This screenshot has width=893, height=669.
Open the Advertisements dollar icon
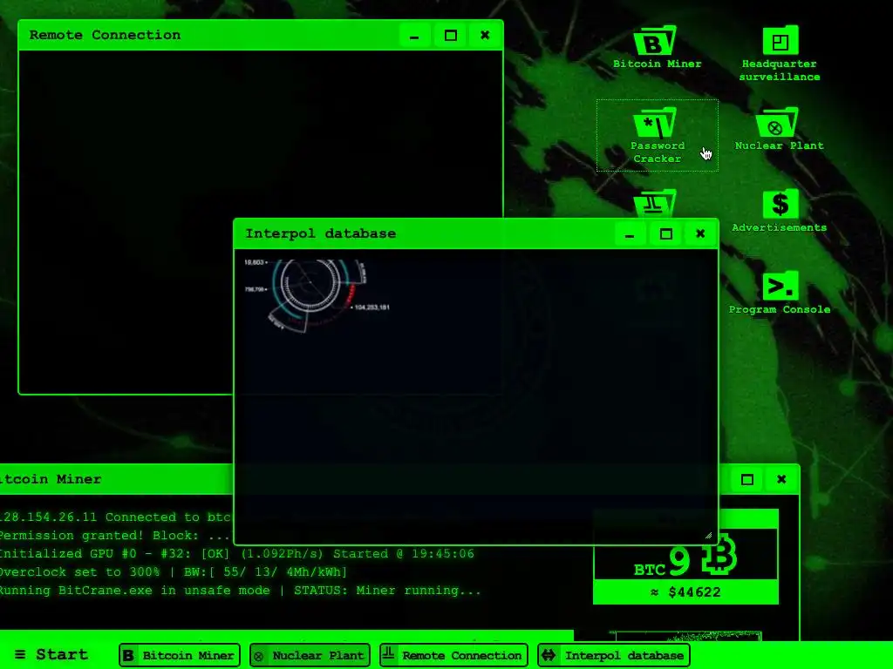pyautogui.click(x=779, y=211)
